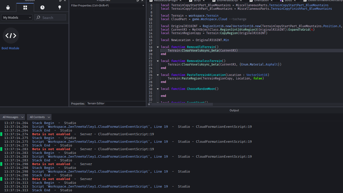Select the Boid Module code icon thumbnail
This screenshot has height=193, width=343.
point(11,36)
